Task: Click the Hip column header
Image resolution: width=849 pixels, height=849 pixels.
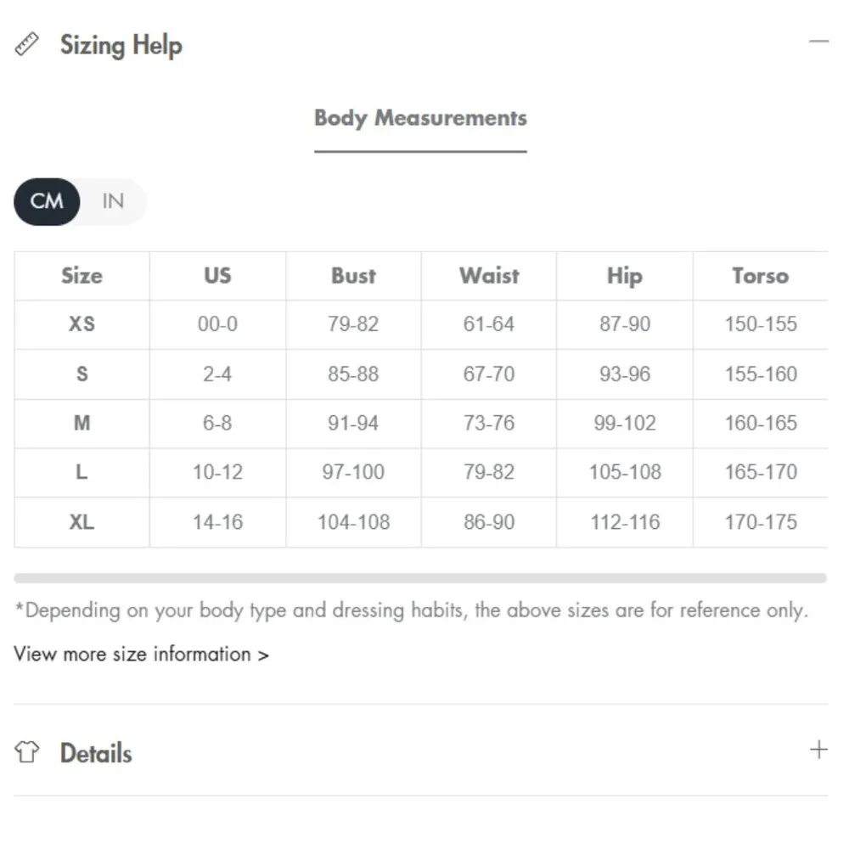Action: pos(625,276)
